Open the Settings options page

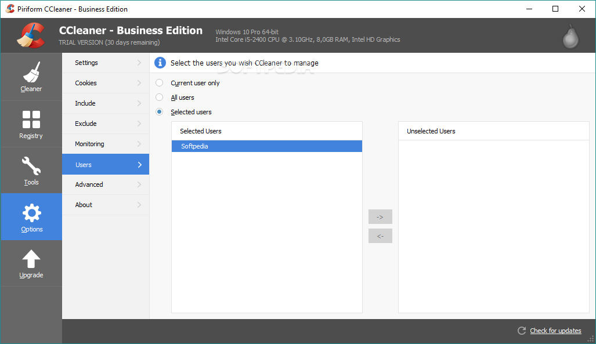point(106,63)
